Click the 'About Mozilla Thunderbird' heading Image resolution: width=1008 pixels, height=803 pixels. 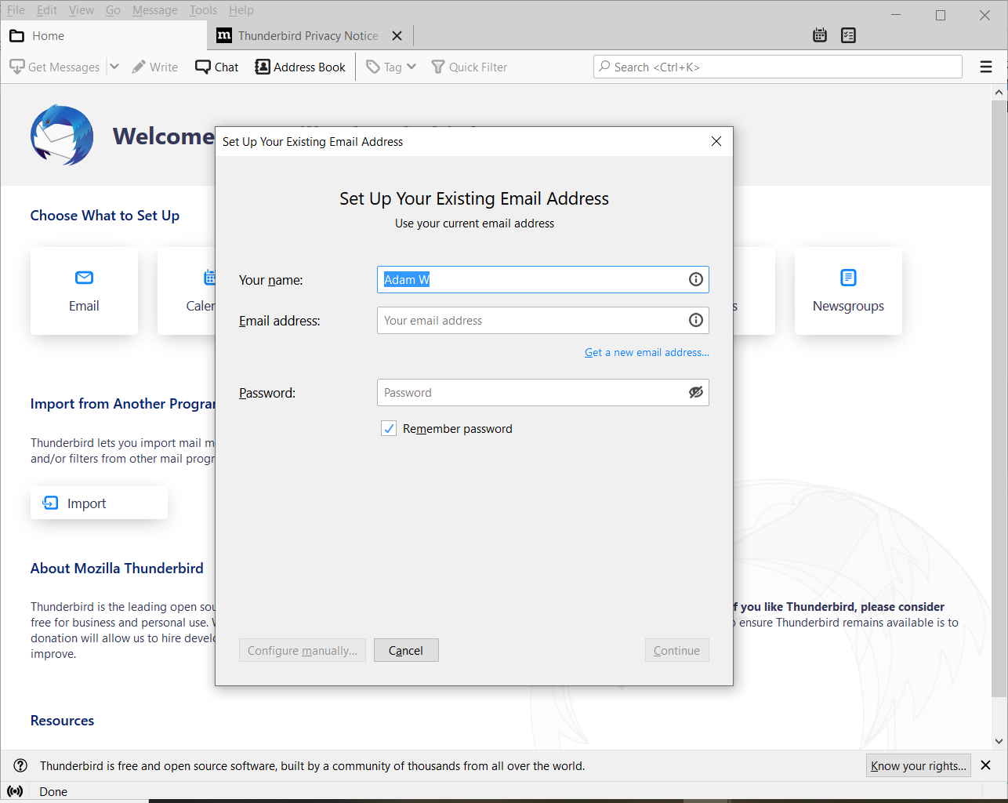[117, 569]
